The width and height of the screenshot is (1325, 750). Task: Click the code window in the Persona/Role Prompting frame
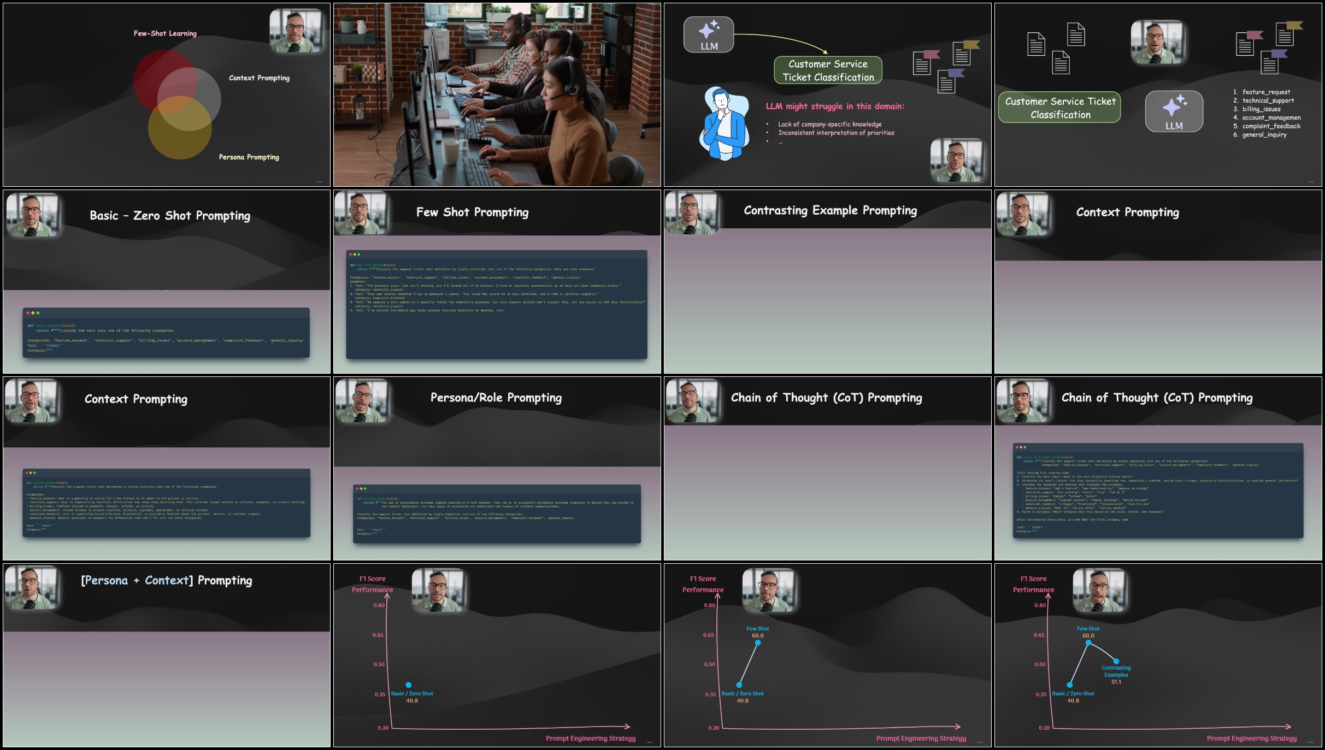(497, 513)
